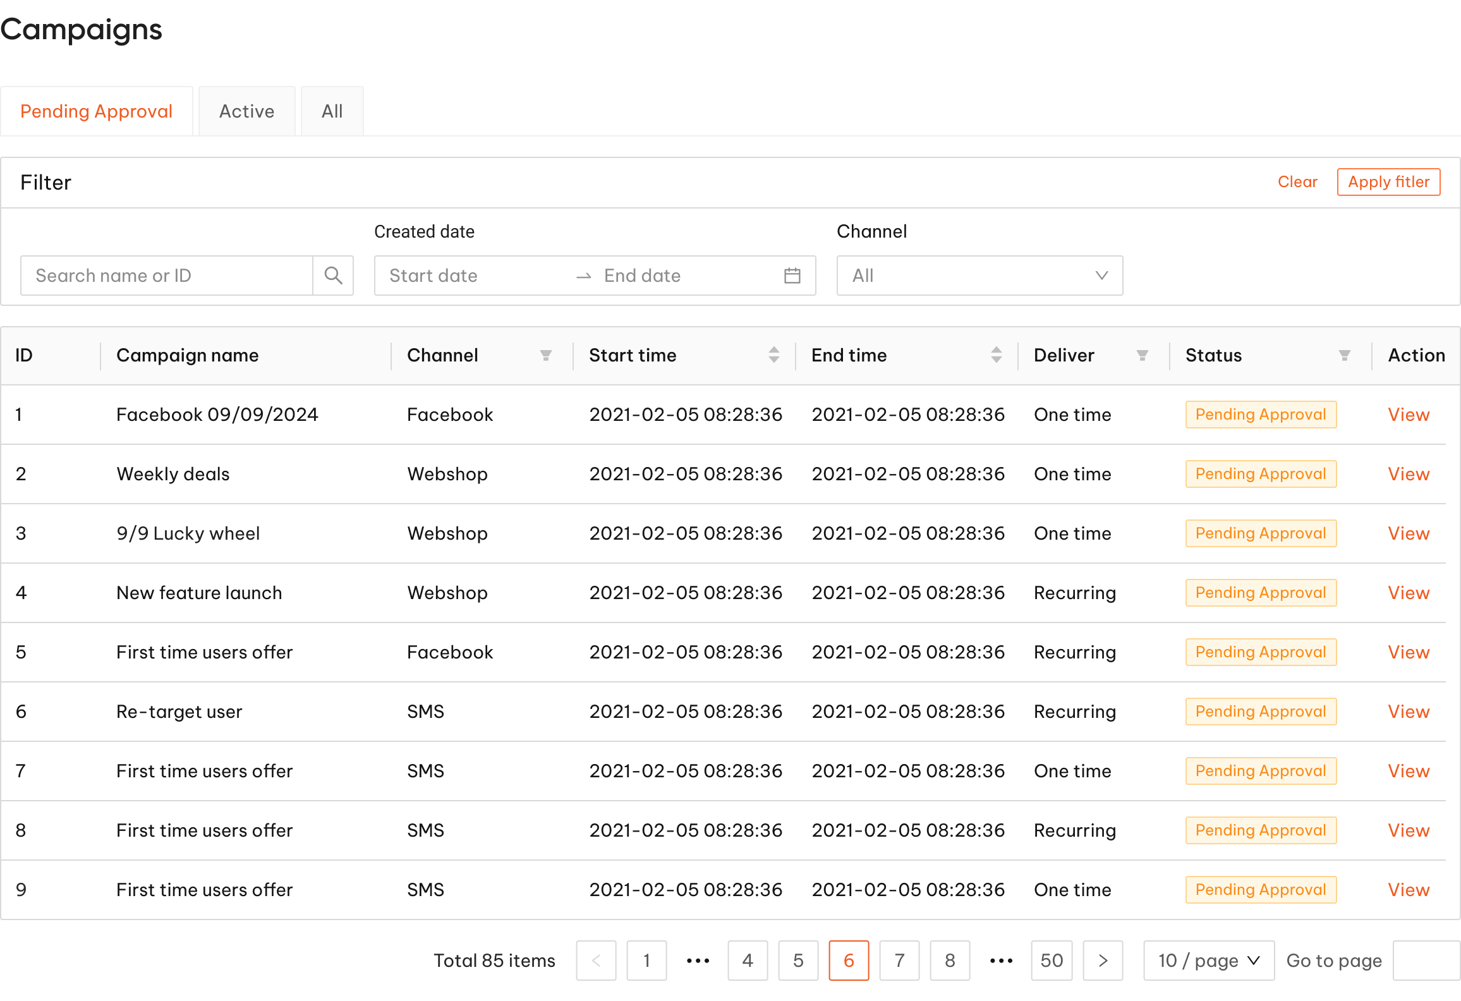Expand the 10 / page size selector
The image size is (1461, 1001).
1208,961
